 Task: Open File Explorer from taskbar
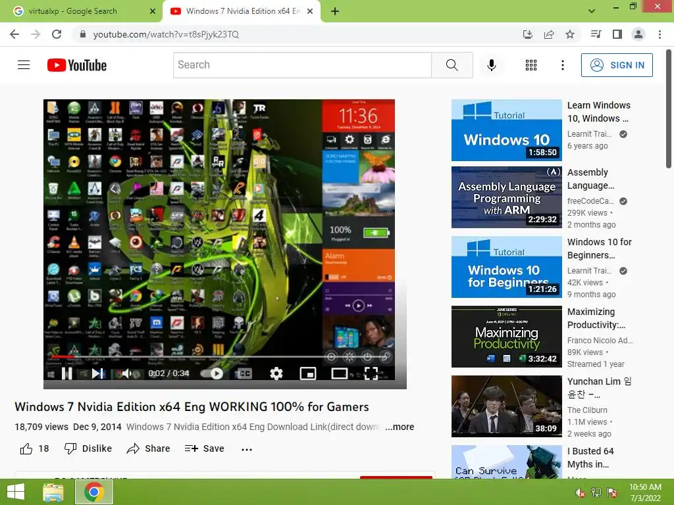[53, 492]
